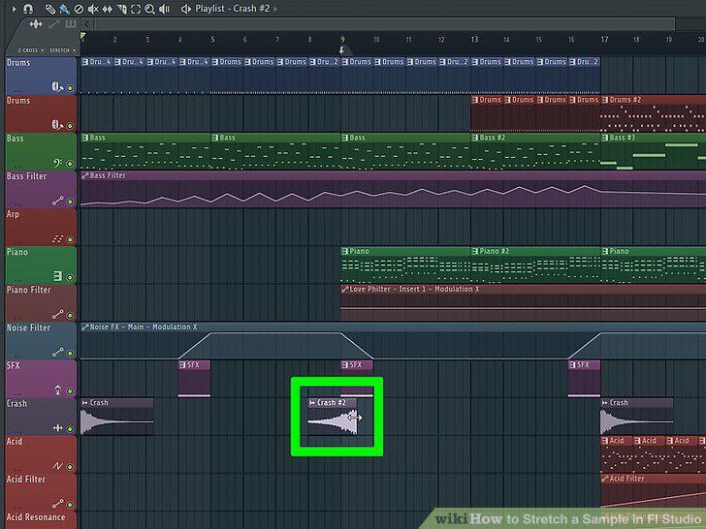Select the Mute tool
Screen dimensions: 706x529
[x=93, y=9]
